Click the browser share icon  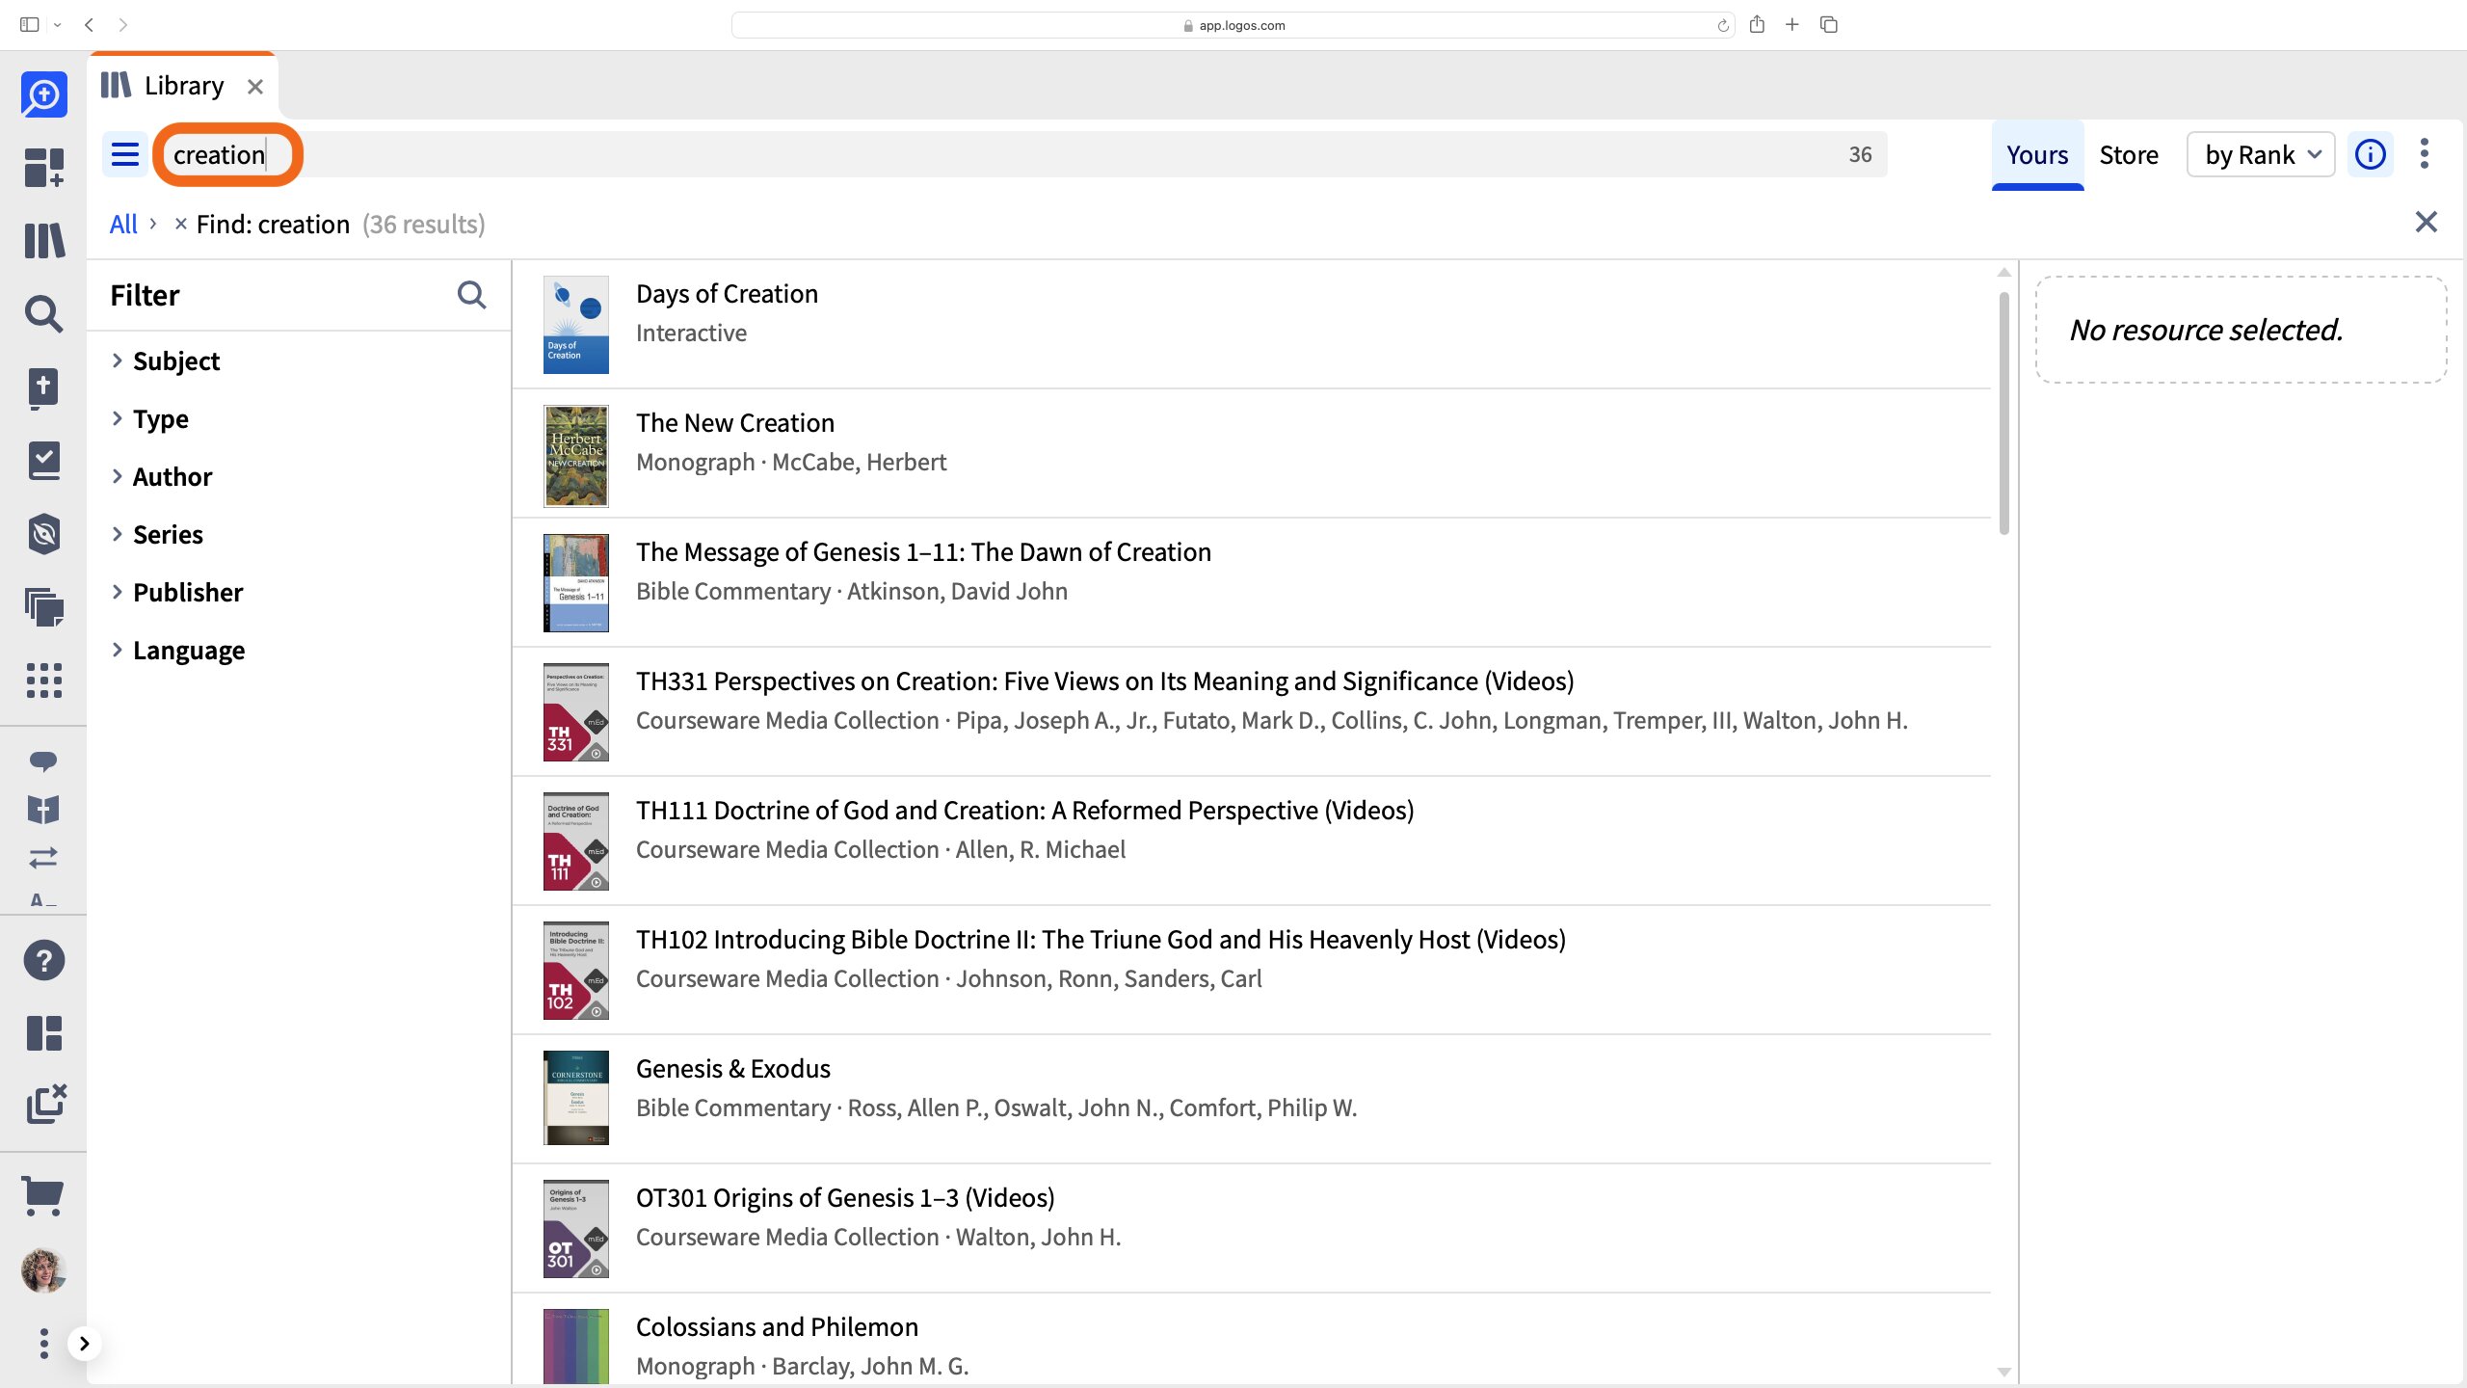[x=1757, y=25]
